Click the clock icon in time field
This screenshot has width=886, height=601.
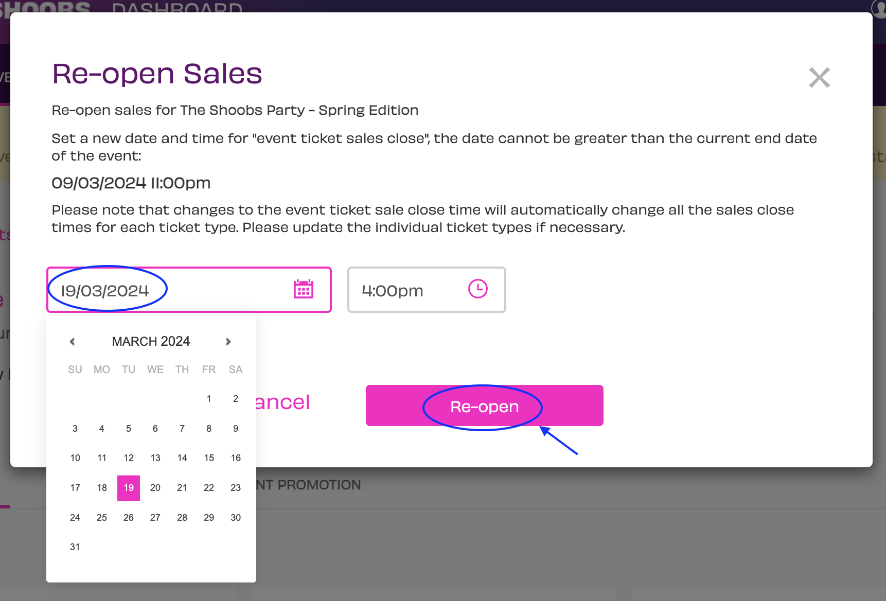478,289
